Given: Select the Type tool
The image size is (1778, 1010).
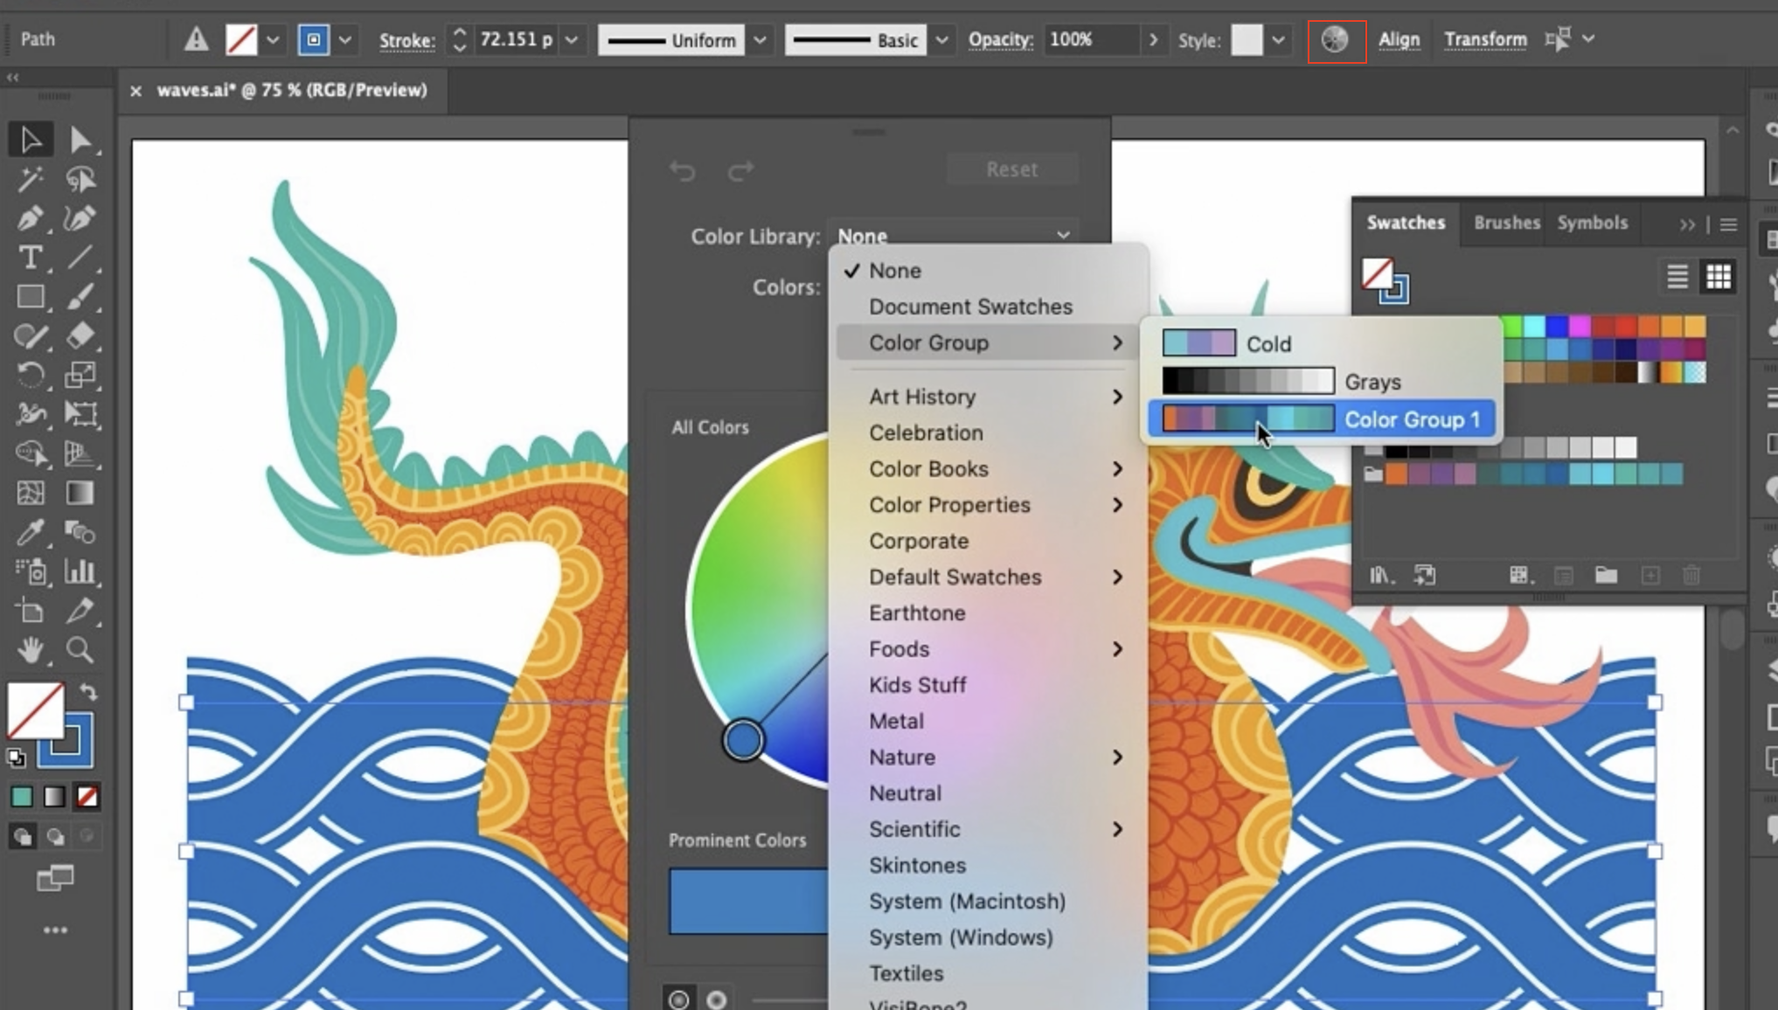Looking at the screenshot, I should point(30,258).
